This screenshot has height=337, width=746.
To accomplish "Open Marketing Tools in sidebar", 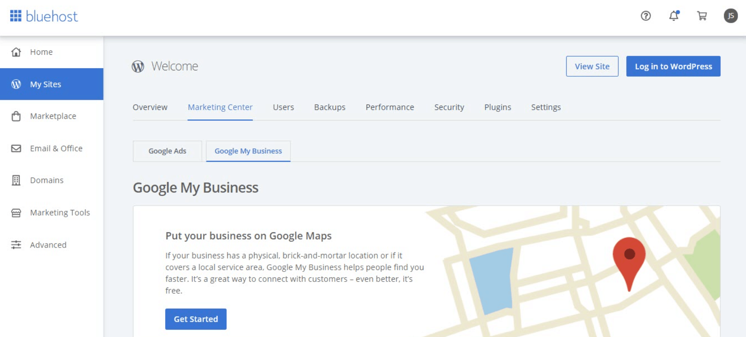I will click(x=52, y=213).
